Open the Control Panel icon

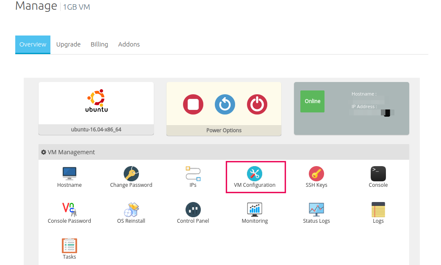point(193,212)
